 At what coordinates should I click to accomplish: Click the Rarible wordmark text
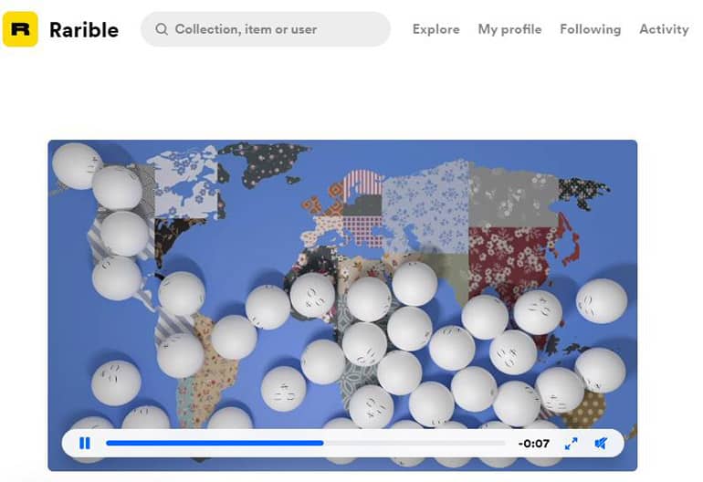tap(84, 30)
